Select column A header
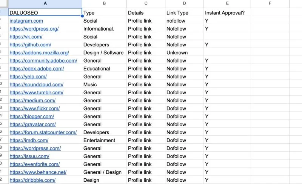Screen dimensions: 302x184 pos(45,3)
